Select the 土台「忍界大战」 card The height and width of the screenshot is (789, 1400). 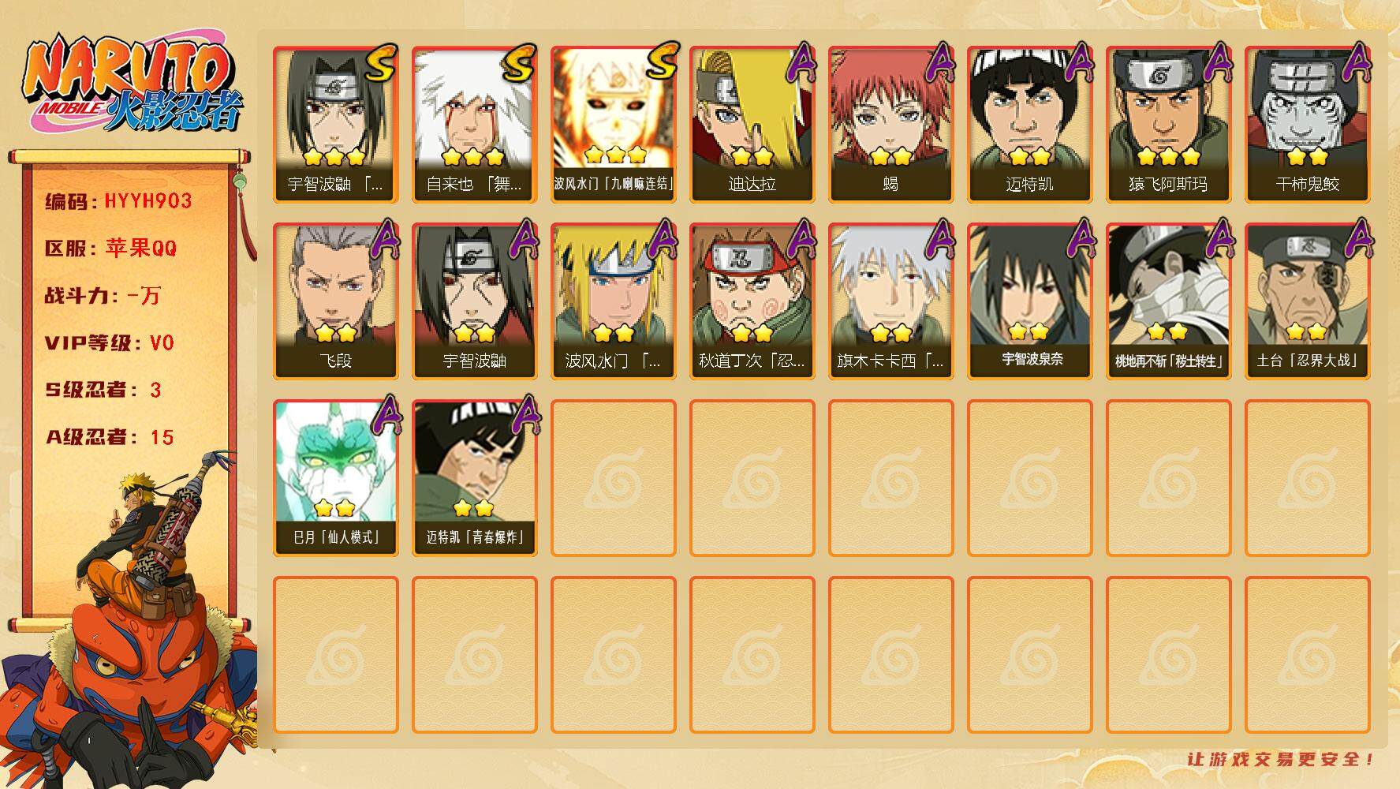click(1307, 301)
